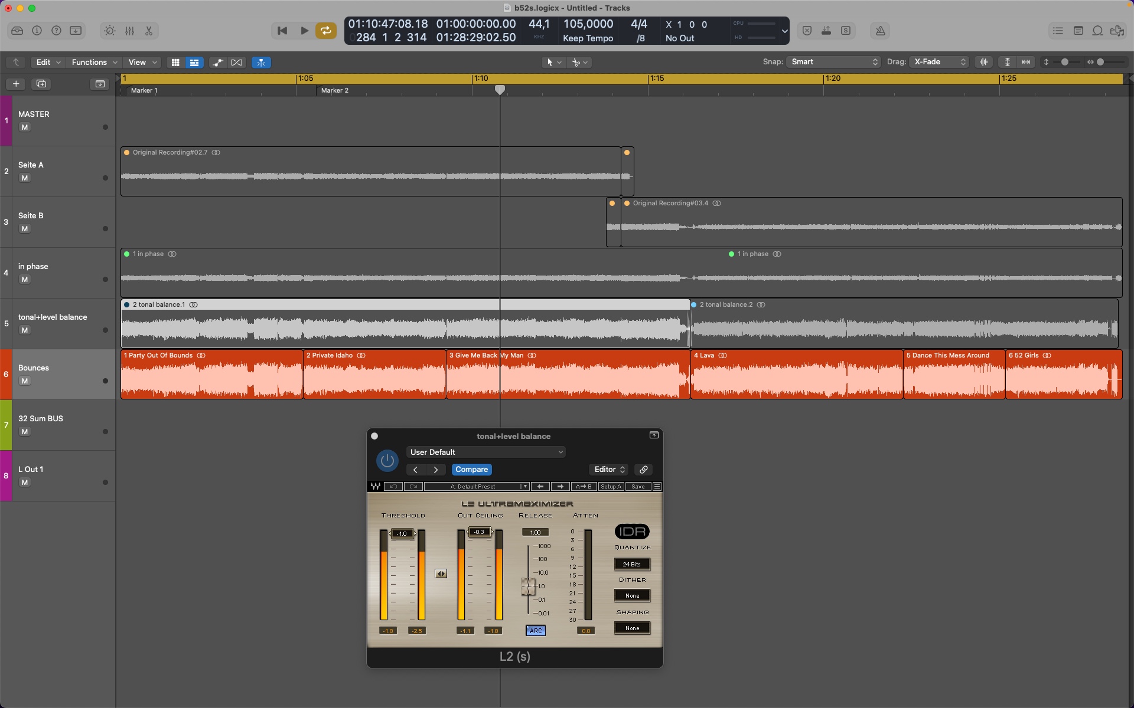Screen dimensions: 1134x708
Task: Open the Edit menu in Tracks area
Action: (x=47, y=62)
